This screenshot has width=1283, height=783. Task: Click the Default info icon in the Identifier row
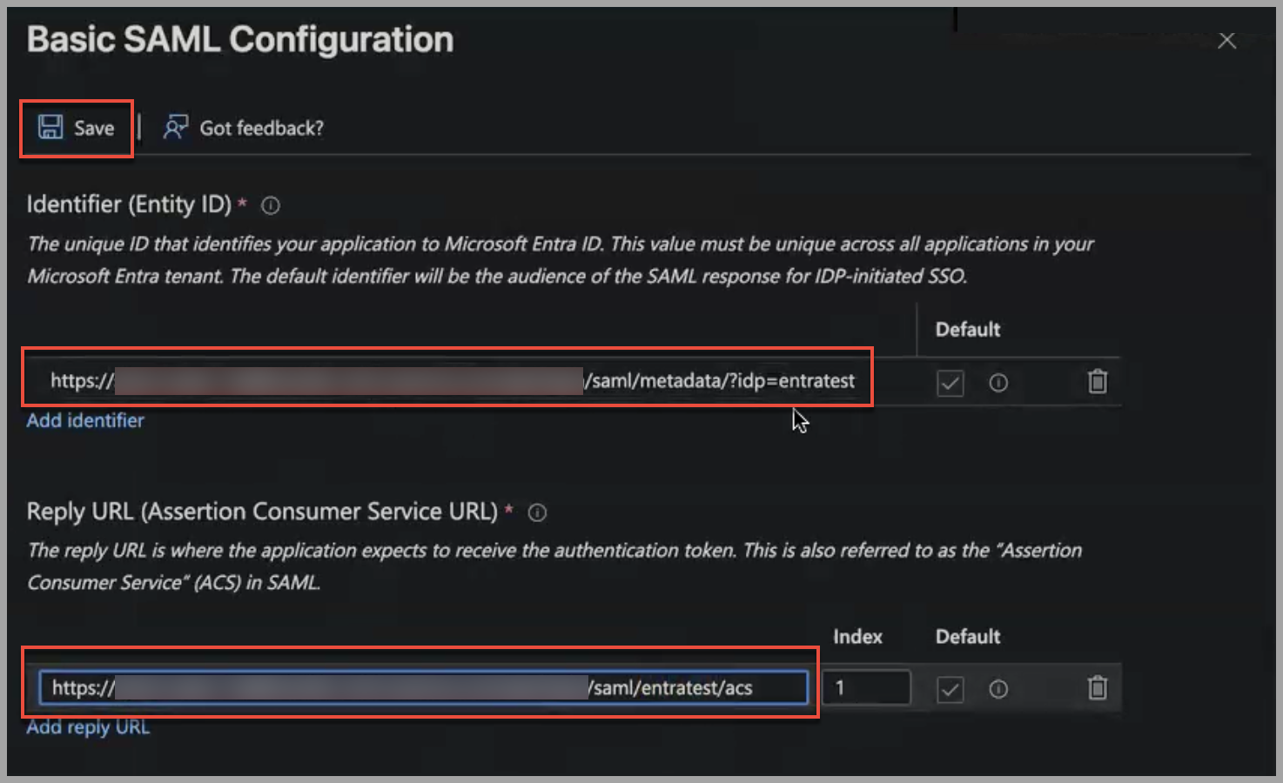pos(998,383)
